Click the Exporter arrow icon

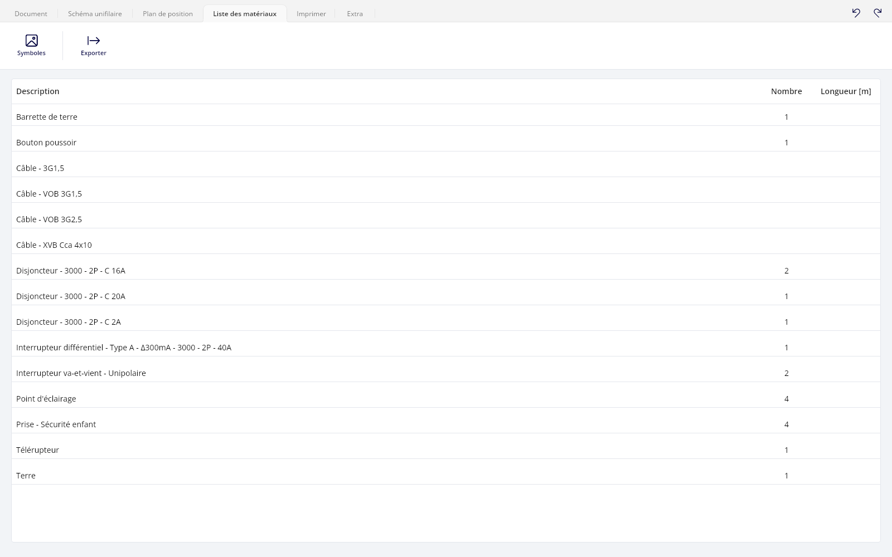(94, 41)
